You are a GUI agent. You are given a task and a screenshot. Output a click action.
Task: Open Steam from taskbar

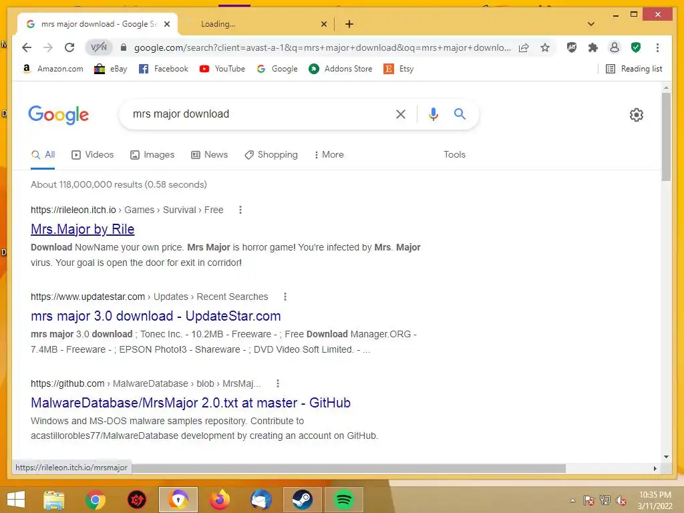tap(303, 500)
